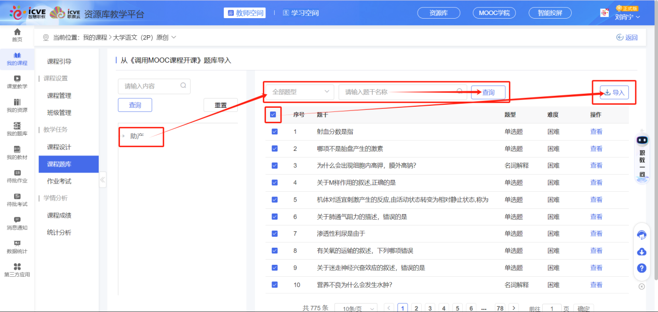
Task: Open 消息通知 notification icon
Action: (x=17, y=220)
